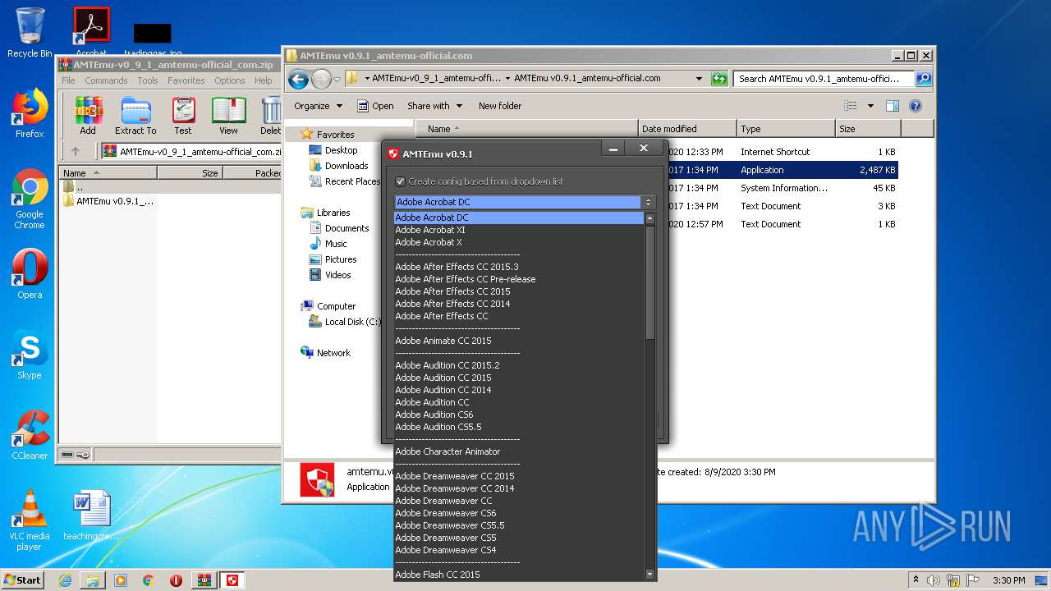The height and width of the screenshot is (591, 1051).
Task: Click the Explorer search magnifier icon
Action: click(x=924, y=79)
